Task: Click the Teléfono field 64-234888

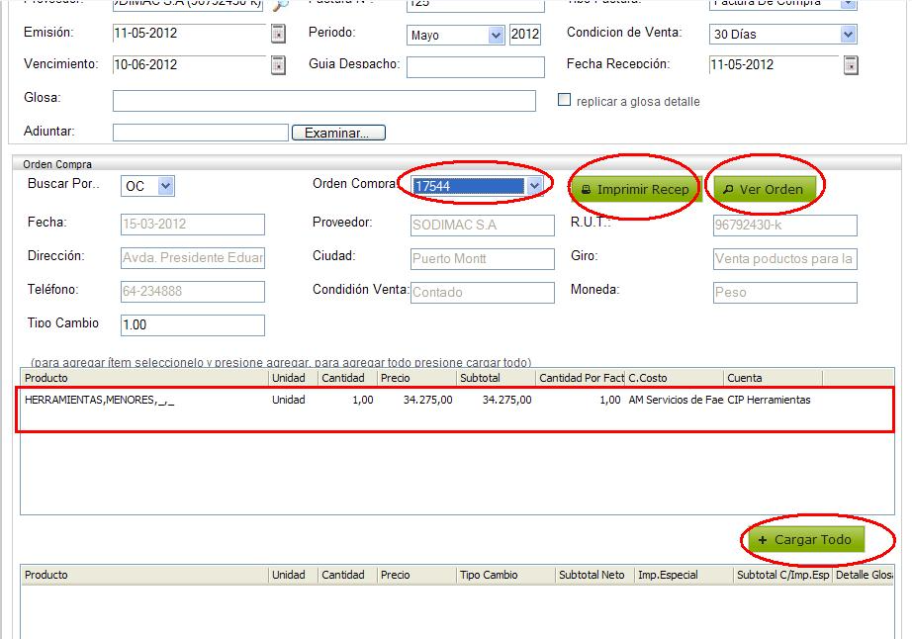Action: point(193,292)
